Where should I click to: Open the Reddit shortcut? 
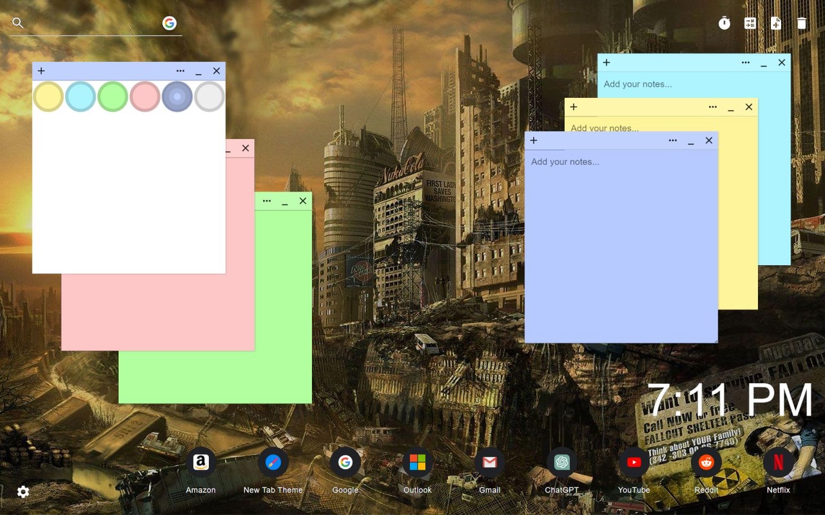[x=706, y=462]
